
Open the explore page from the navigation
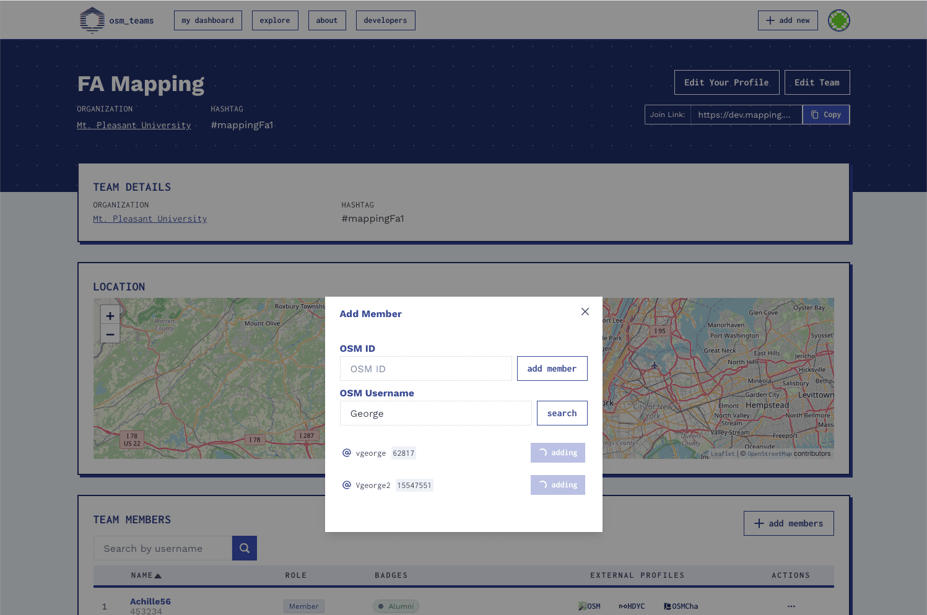[275, 20]
